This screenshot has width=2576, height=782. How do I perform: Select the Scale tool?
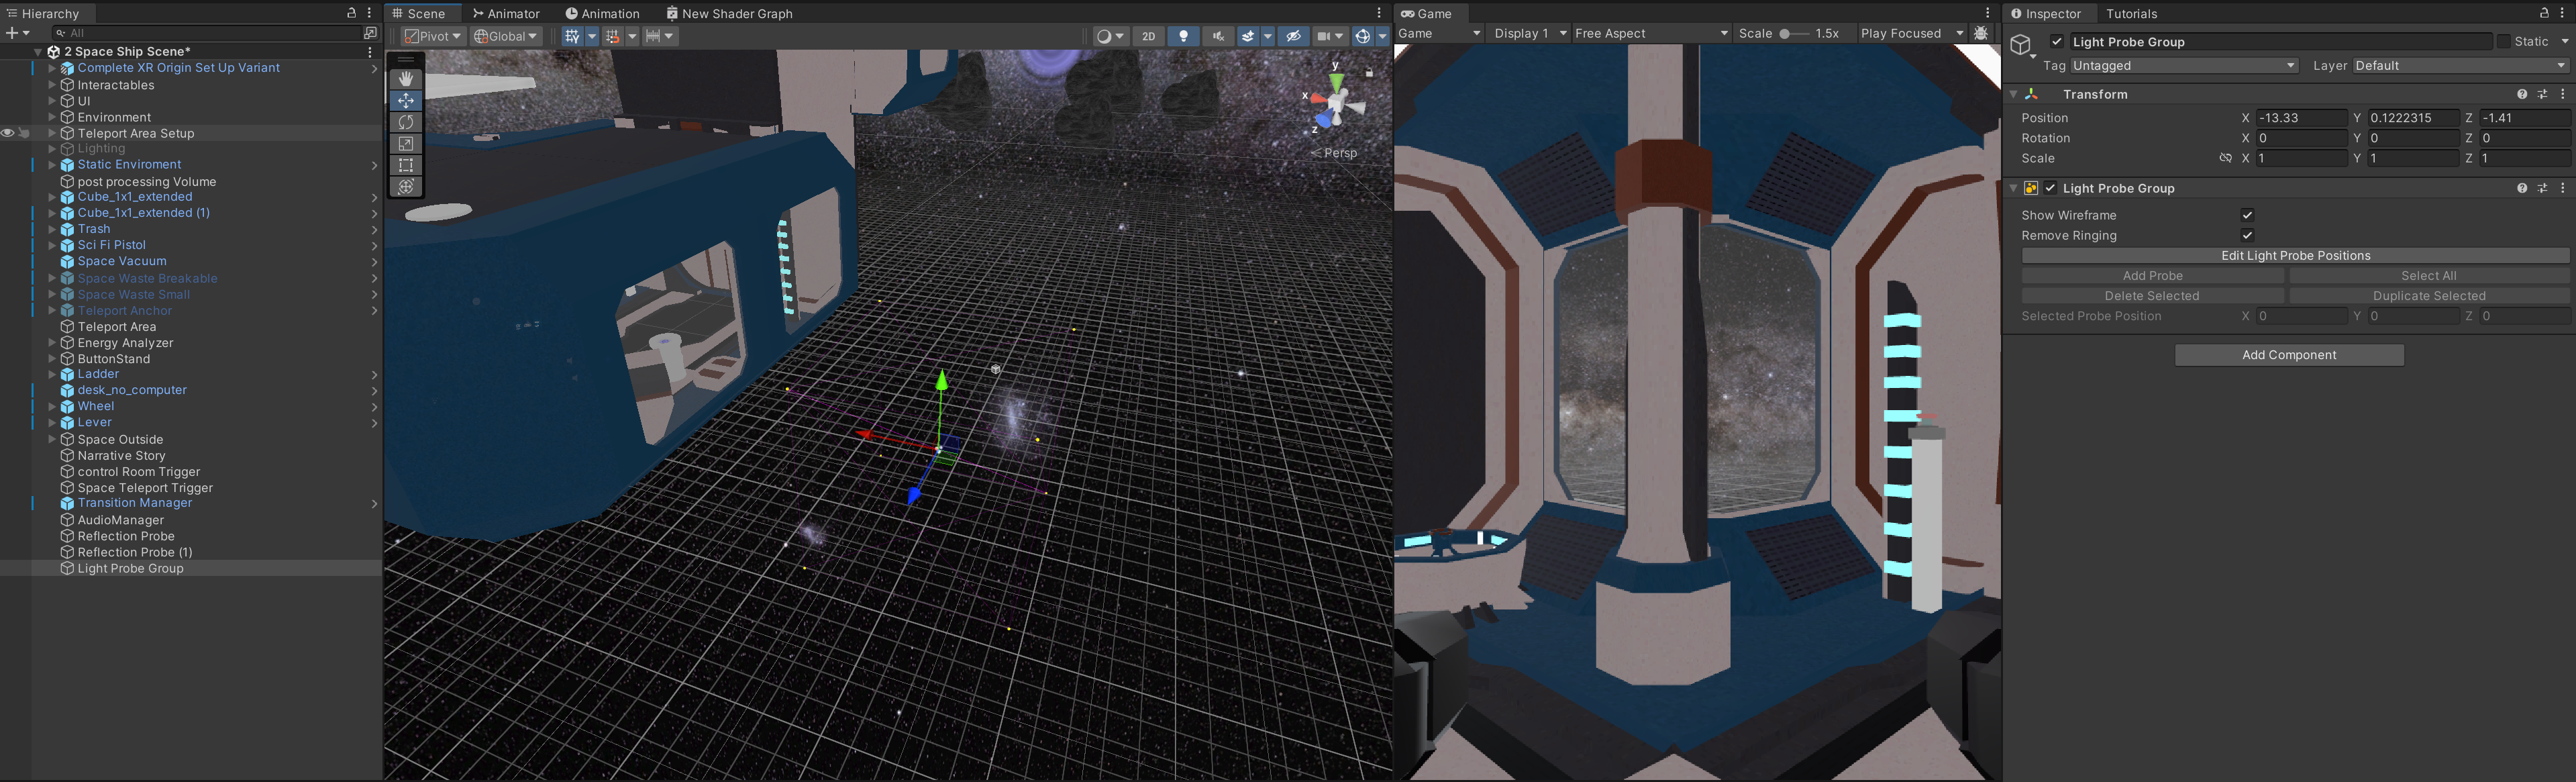(405, 144)
